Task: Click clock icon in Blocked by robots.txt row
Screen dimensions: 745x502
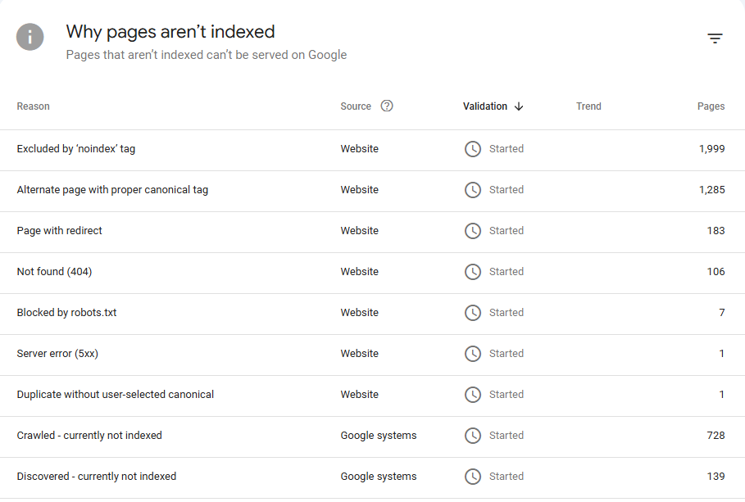Action: (473, 313)
